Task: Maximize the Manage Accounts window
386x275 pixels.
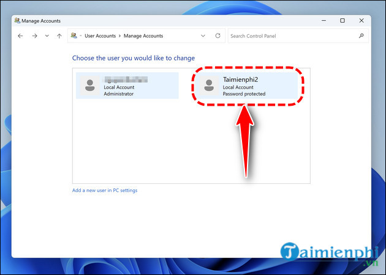Action: (342, 21)
